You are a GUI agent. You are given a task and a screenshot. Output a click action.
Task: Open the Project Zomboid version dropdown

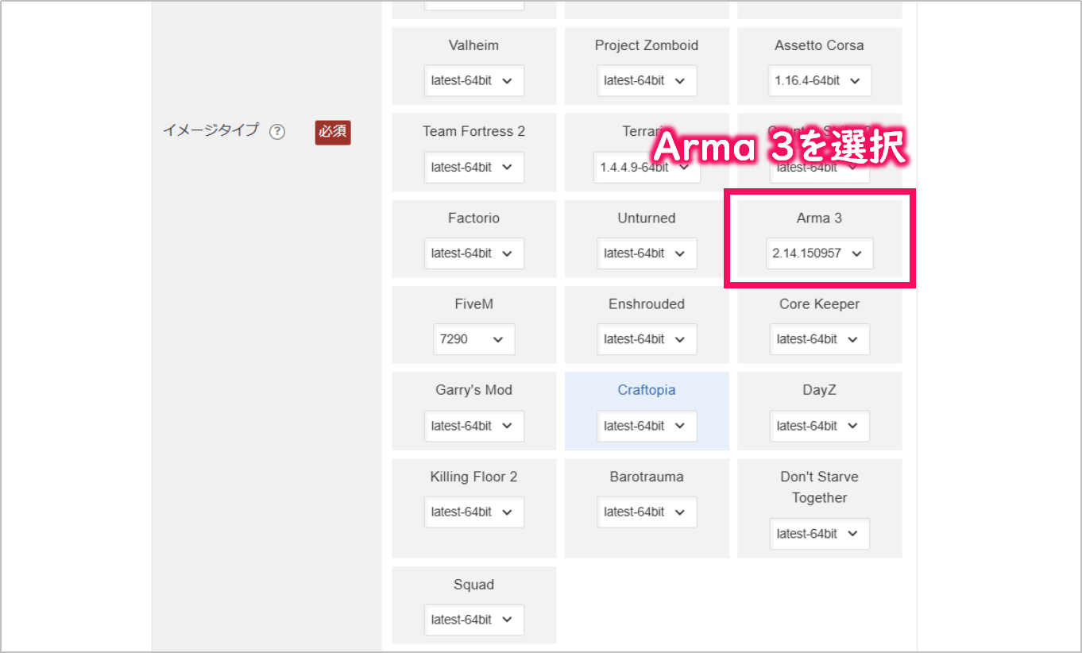[647, 80]
